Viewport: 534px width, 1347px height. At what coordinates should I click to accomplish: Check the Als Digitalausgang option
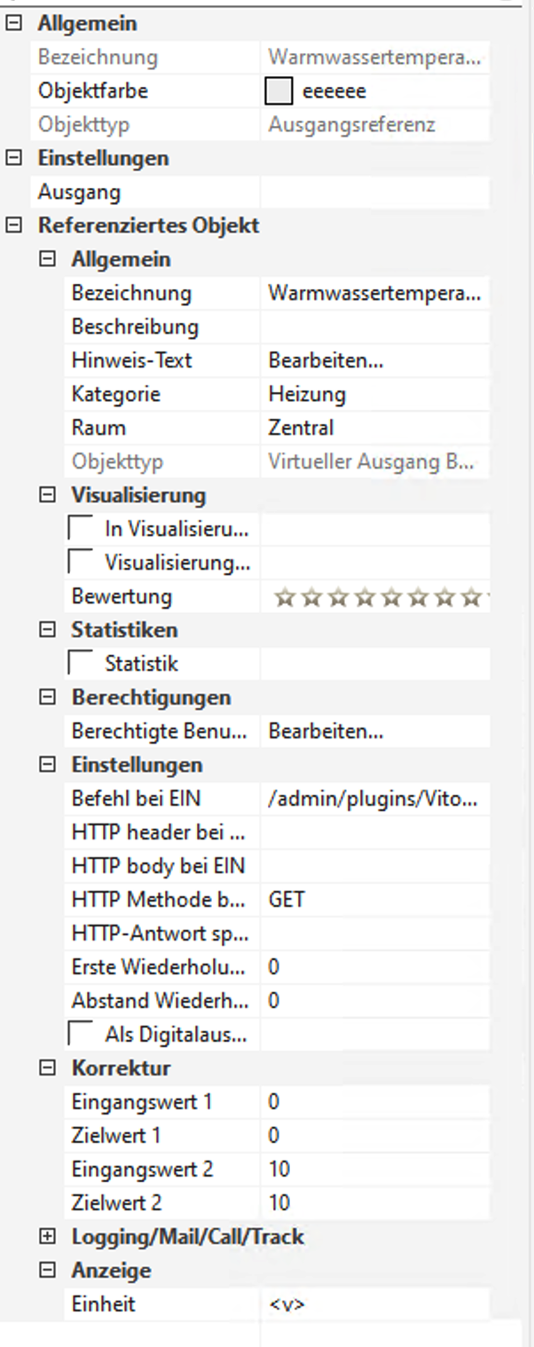tap(80, 1034)
